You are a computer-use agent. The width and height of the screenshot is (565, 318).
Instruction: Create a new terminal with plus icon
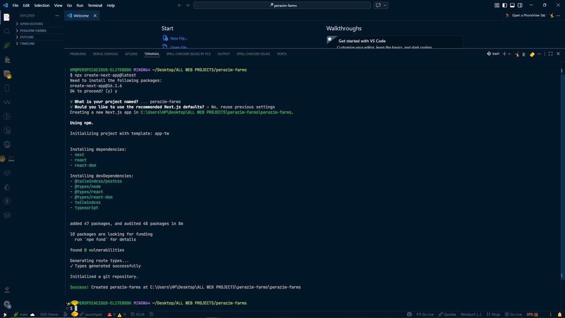click(504, 54)
